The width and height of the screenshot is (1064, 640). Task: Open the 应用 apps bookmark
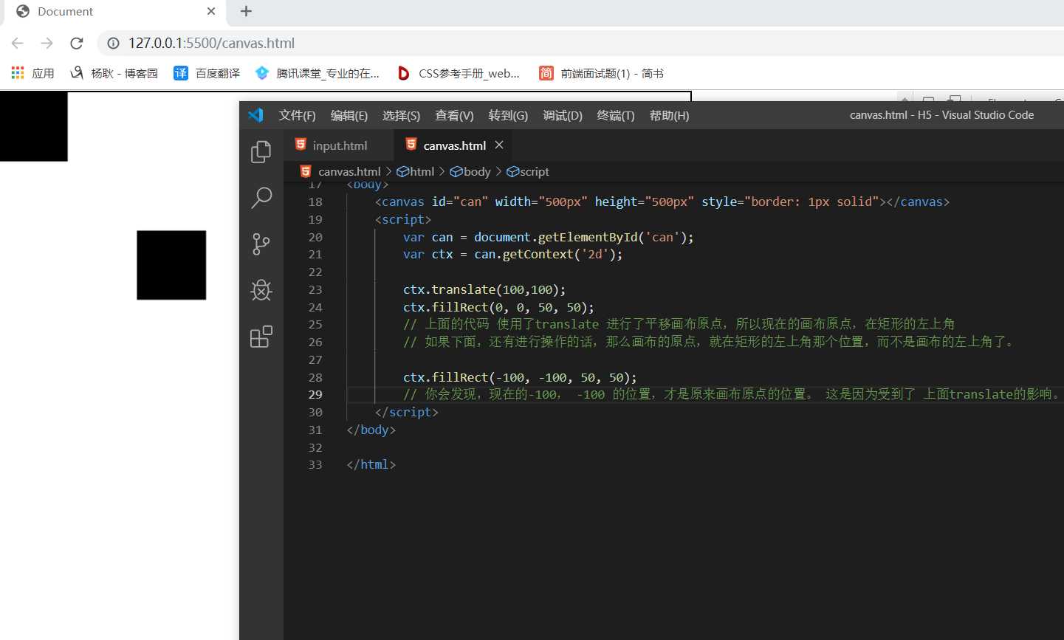[33, 73]
